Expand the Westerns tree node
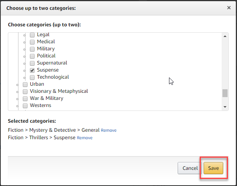 click(x=17, y=106)
